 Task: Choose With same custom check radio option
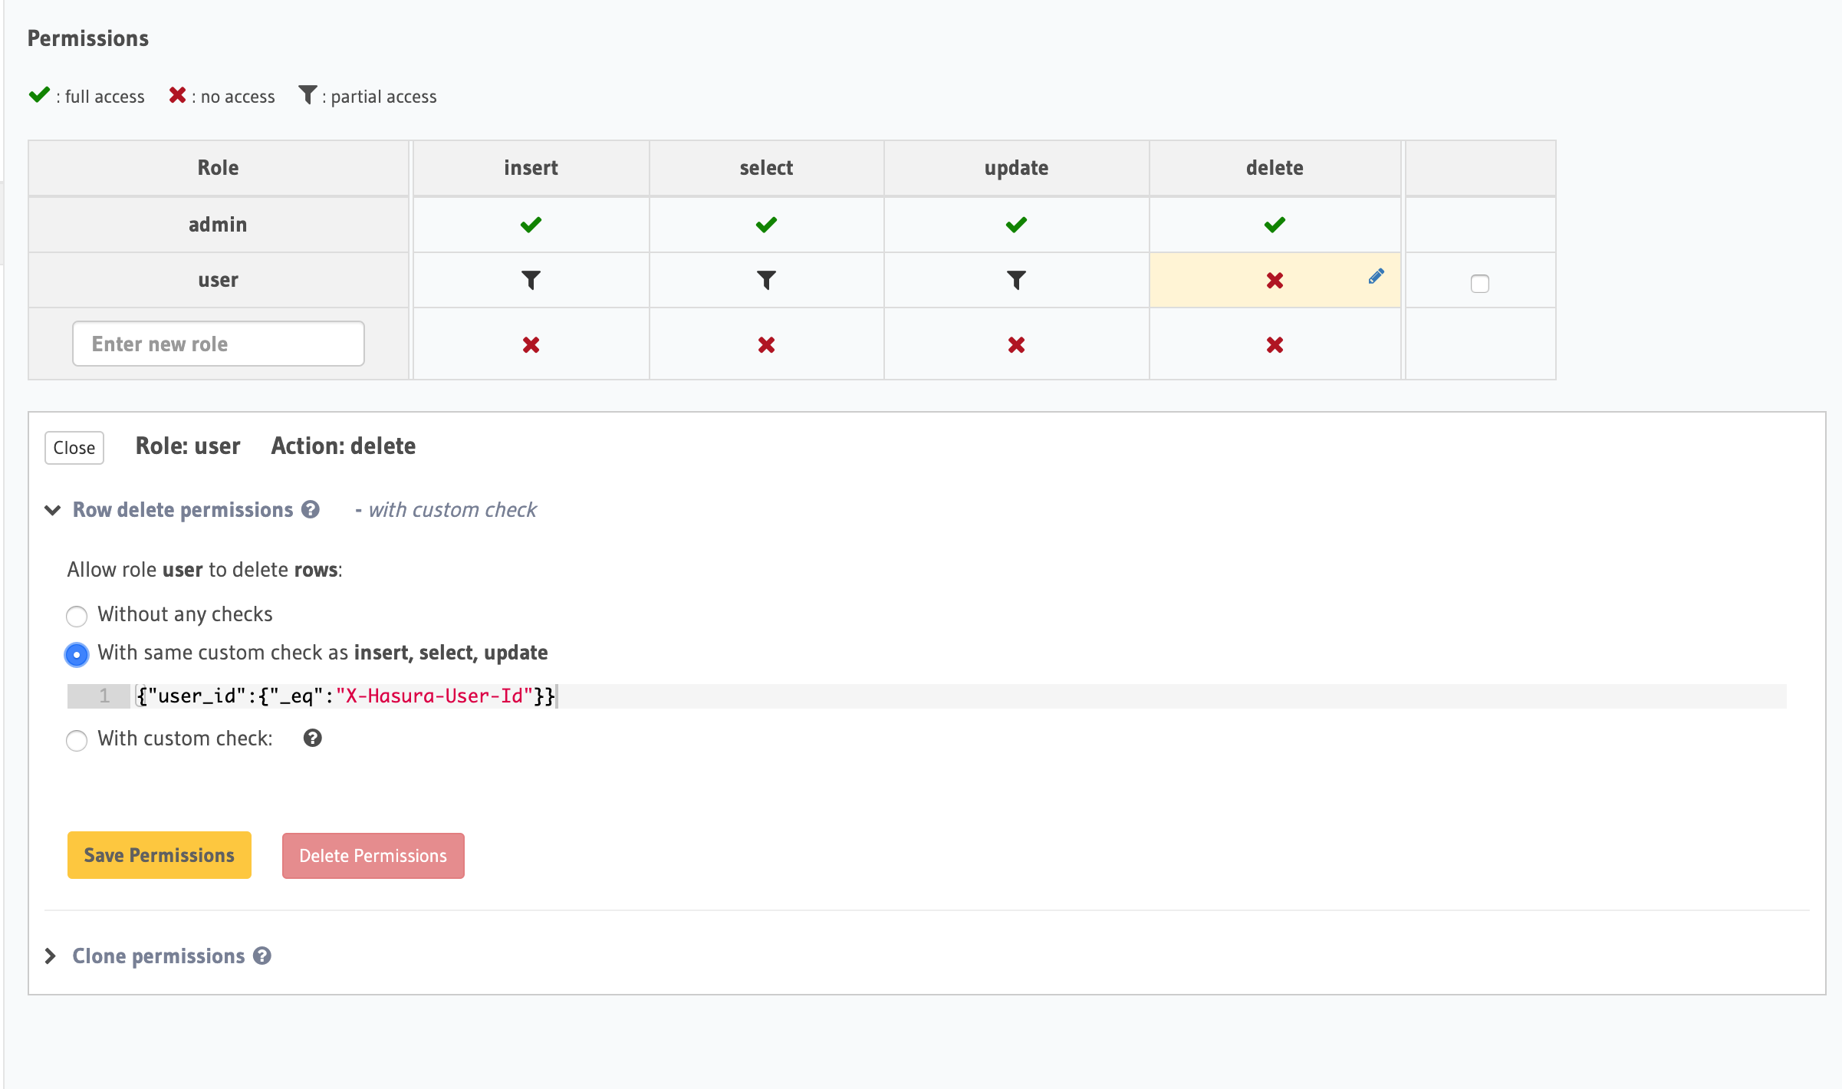(77, 654)
